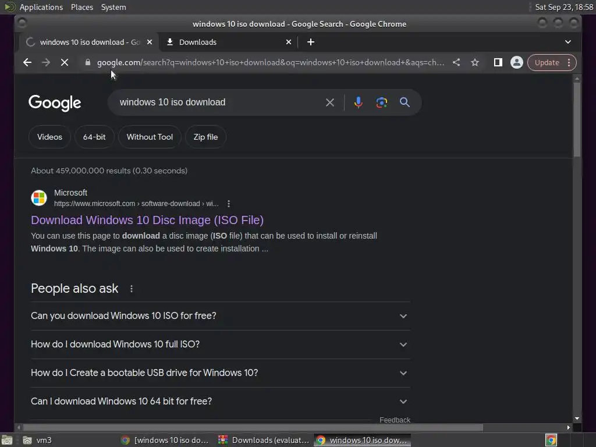Apply the Without Tool filter
Image resolution: width=596 pixels, height=447 pixels.
coord(150,137)
